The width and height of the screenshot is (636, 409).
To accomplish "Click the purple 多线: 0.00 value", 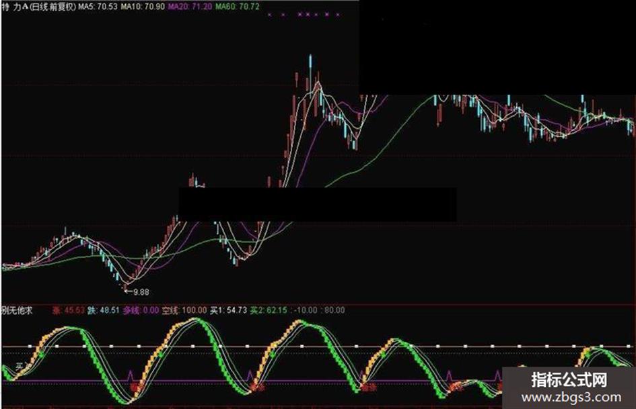I will [141, 310].
